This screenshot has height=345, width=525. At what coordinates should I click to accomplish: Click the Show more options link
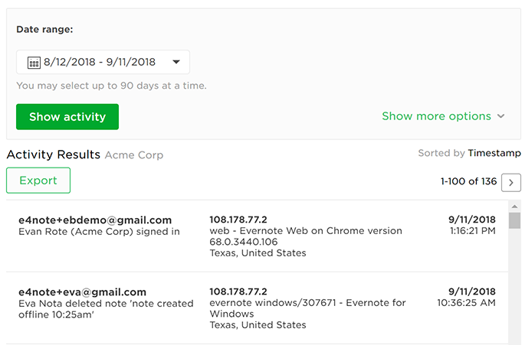coord(436,116)
